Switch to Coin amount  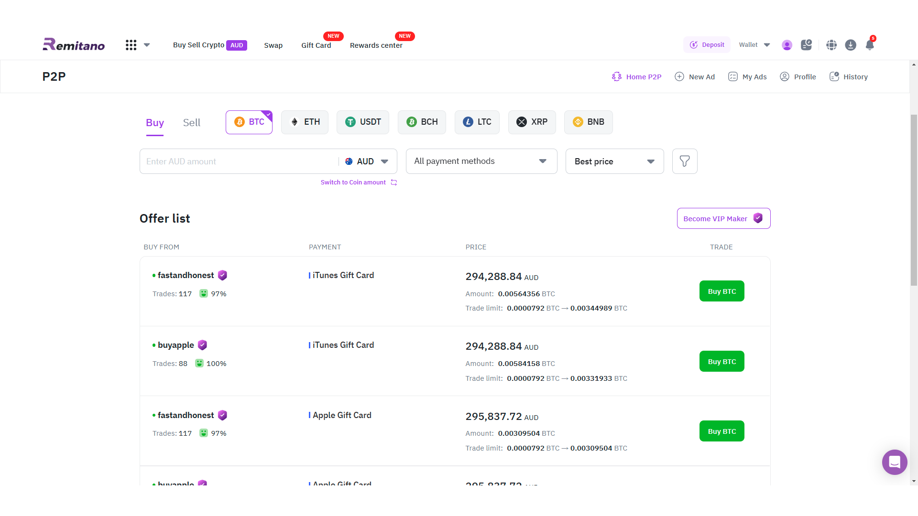pos(359,183)
